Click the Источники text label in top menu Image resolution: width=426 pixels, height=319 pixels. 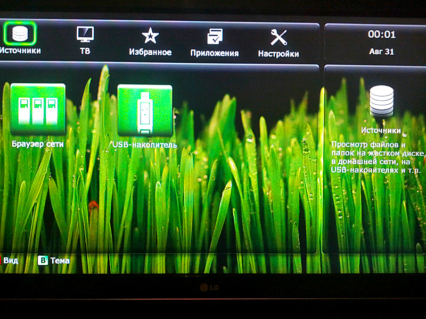pos(20,51)
